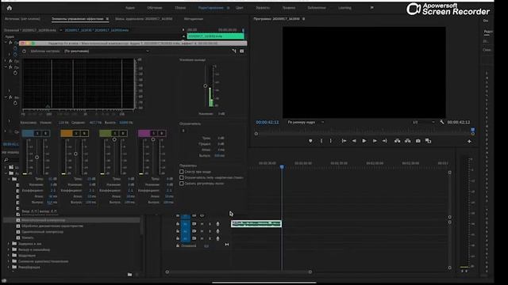Viewport: 508px width, 285px height.
Task: Click the Extract button
Action: coord(407,141)
